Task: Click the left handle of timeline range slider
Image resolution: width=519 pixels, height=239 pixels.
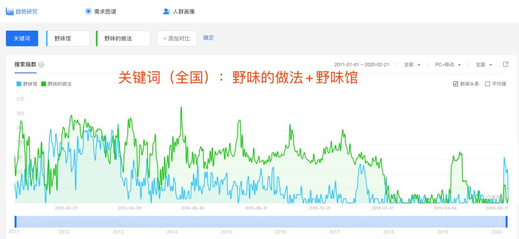Action: click(15, 221)
